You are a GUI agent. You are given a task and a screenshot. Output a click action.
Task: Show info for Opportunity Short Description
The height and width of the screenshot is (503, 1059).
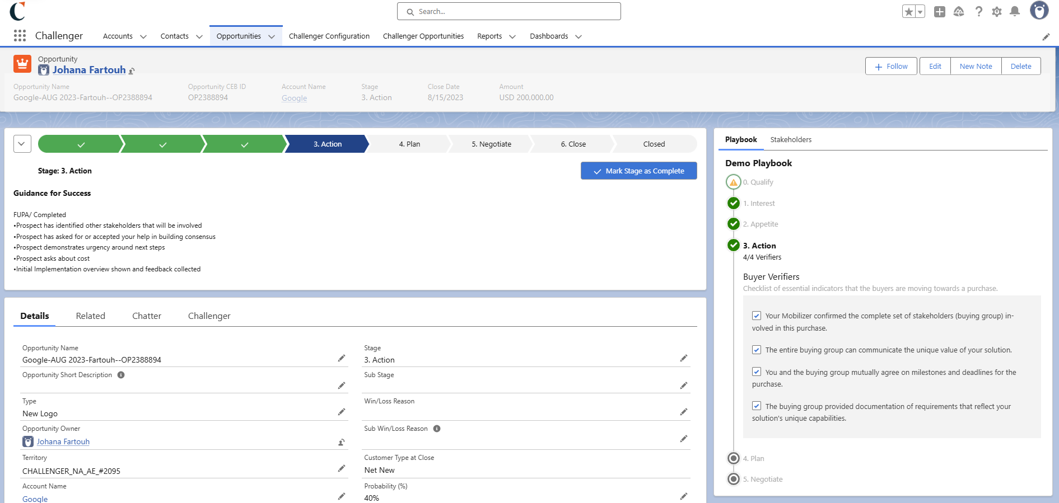(121, 375)
